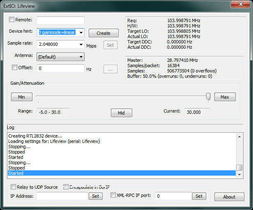253x210 pixels.
Task: Click the Range value field
Action: (x=53, y=112)
